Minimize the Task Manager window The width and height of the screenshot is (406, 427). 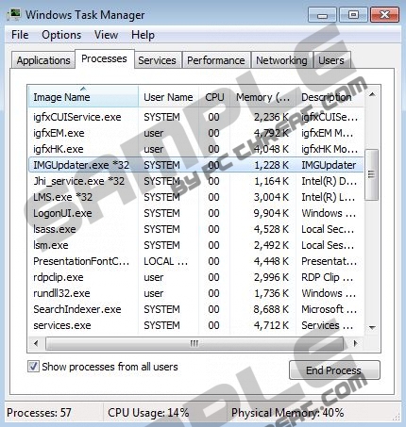(322, 15)
